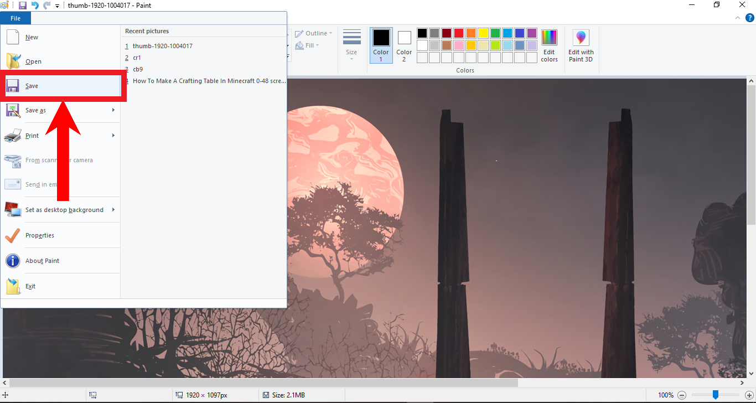Screen dimensions: 756x403
Task: Select Save in the File menu
Action: coord(61,86)
